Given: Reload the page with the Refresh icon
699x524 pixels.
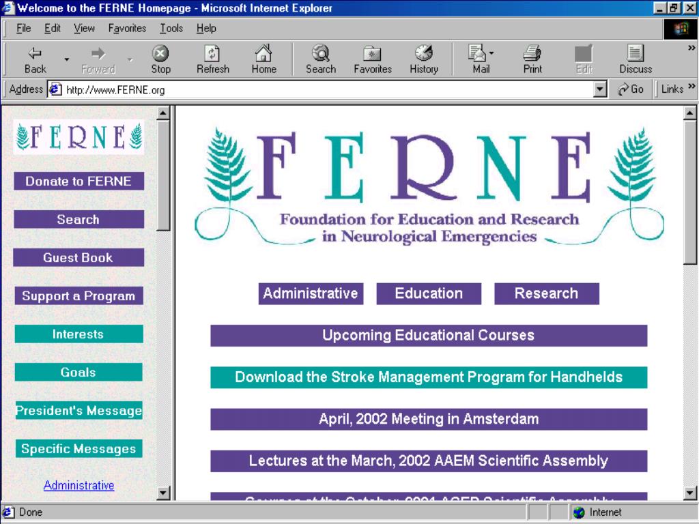Looking at the screenshot, I should click(x=213, y=60).
